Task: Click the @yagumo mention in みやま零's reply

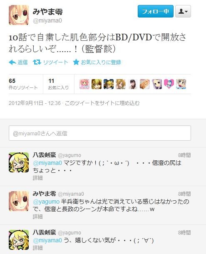Action: click(x=46, y=202)
